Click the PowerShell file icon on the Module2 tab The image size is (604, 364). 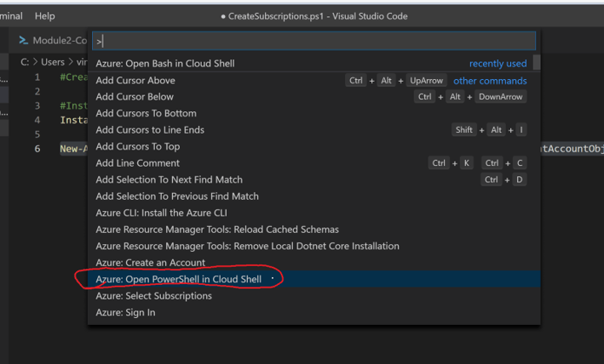[24, 41]
